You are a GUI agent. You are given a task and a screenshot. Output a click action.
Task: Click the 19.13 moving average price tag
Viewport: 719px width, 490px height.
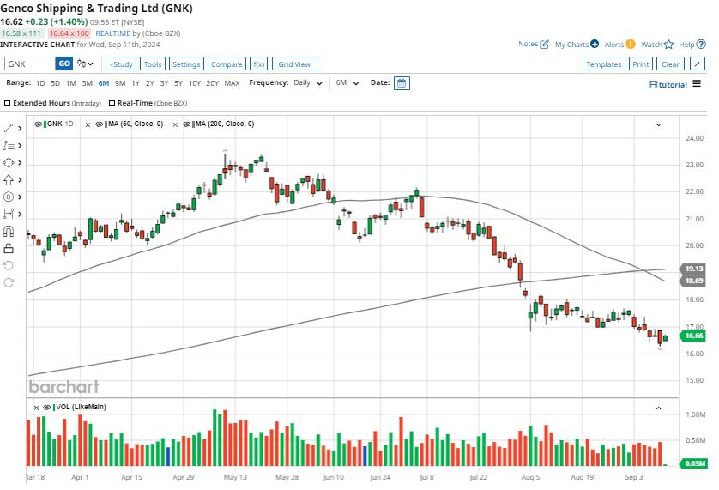pyautogui.click(x=692, y=269)
